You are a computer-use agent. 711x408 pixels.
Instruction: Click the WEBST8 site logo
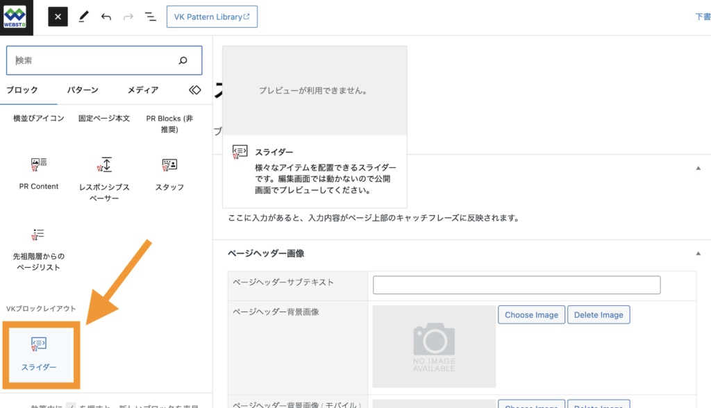coord(15,17)
